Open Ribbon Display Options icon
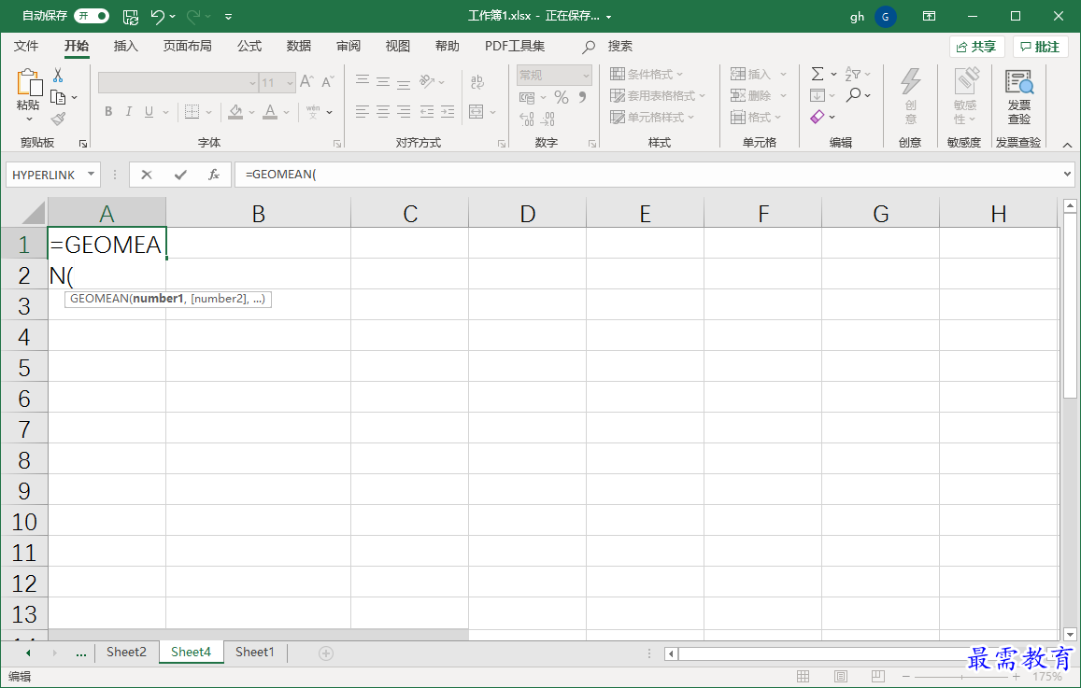 point(930,16)
